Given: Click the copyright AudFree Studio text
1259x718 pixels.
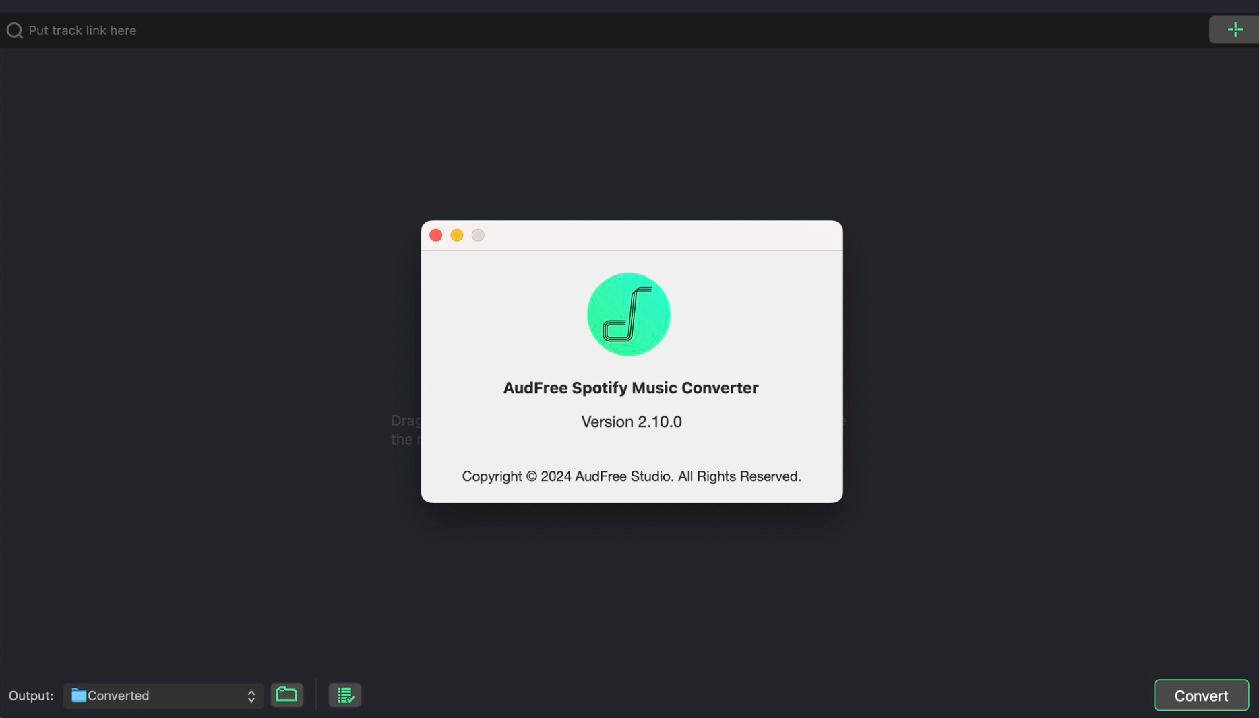Looking at the screenshot, I should click(632, 476).
